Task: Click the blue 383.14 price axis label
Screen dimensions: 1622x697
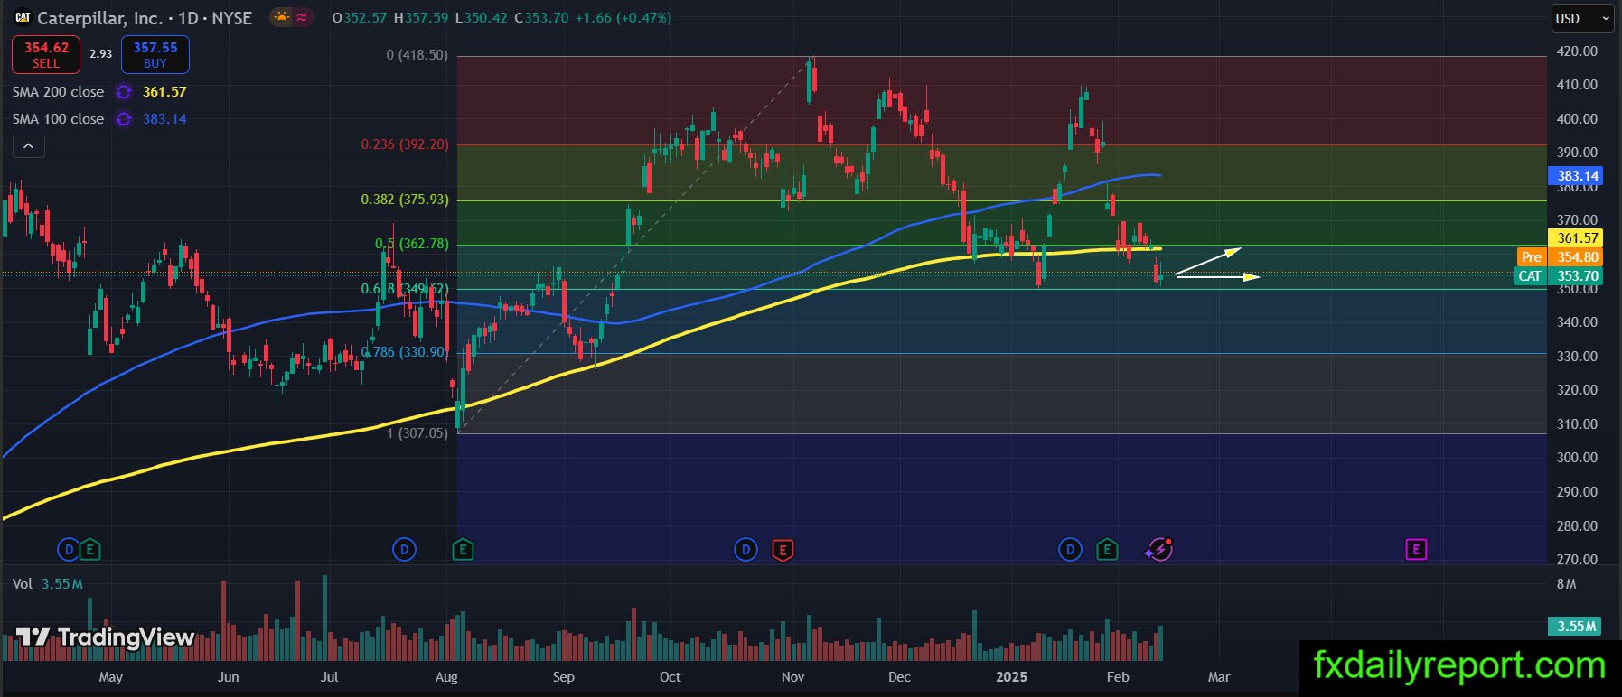Action: 1578,176
